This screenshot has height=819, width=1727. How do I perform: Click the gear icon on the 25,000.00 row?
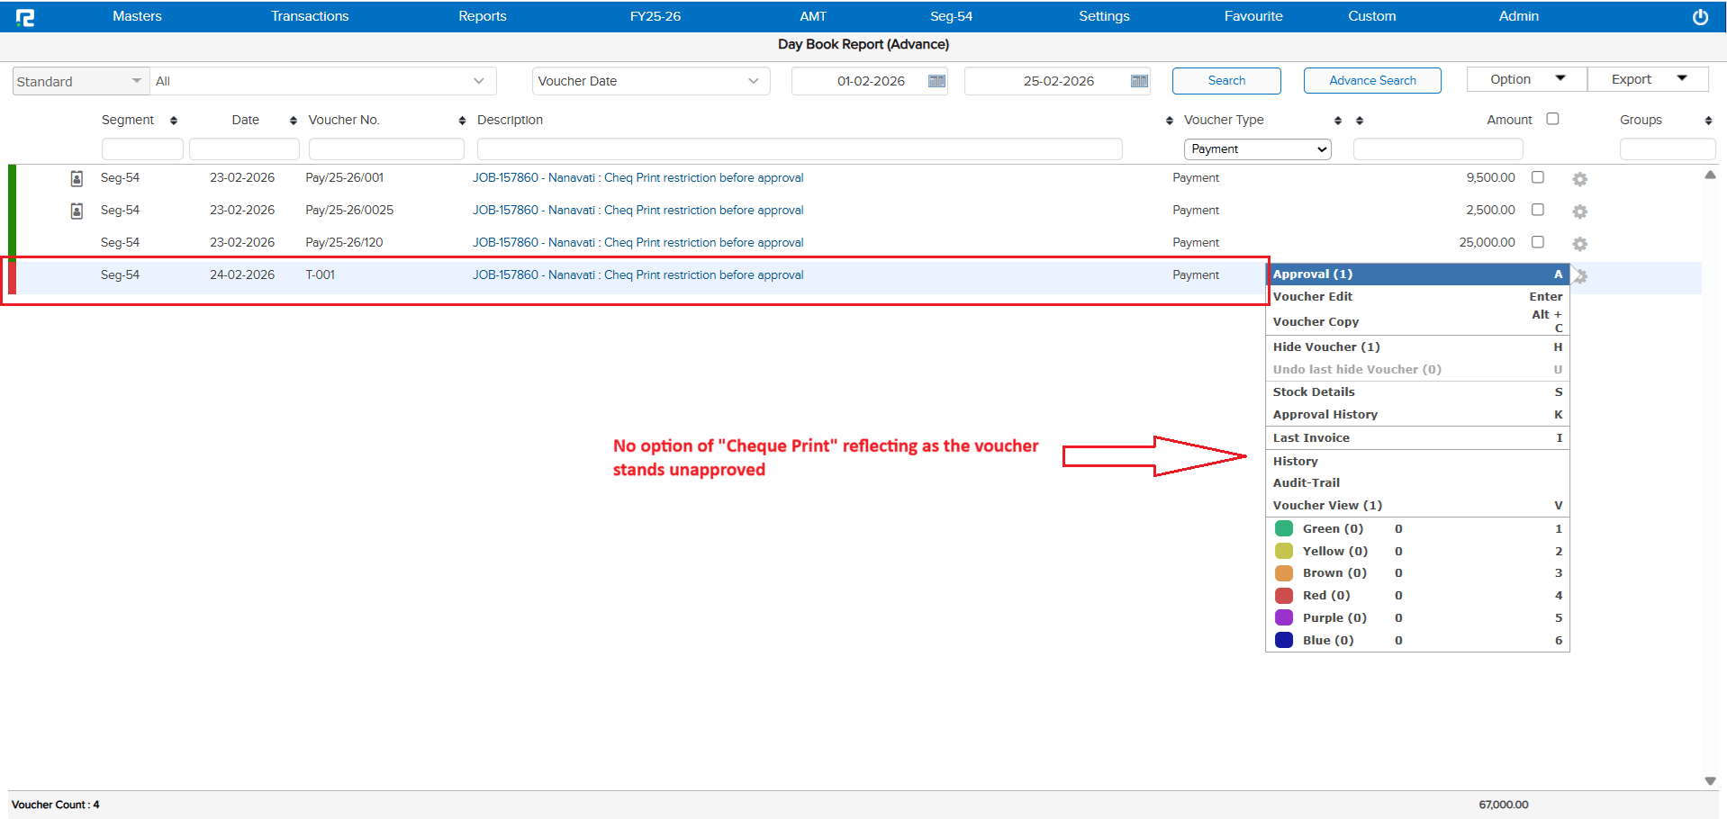coord(1580,243)
